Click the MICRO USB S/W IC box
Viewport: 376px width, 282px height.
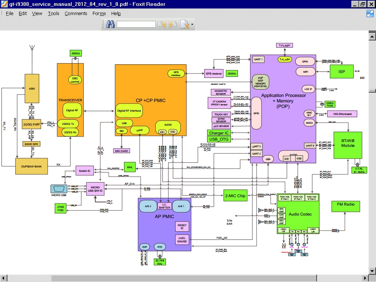click(95, 189)
